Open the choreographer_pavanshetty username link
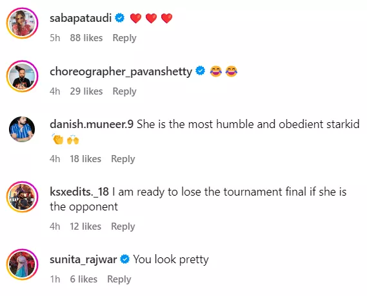The width and height of the screenshot is (367, 296). click(121, 71)
